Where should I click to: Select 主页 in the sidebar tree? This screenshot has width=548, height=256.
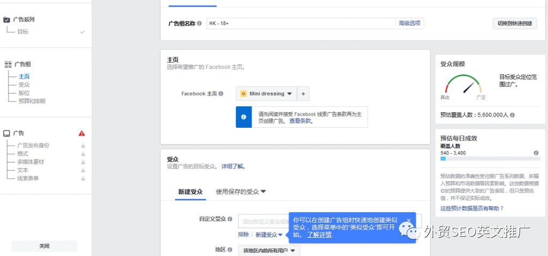click(x=24, y=76)
